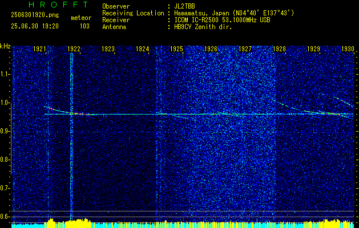Click the 1928 time marker
The height and width of the screenshot is (228, 359).
point(279,48)
